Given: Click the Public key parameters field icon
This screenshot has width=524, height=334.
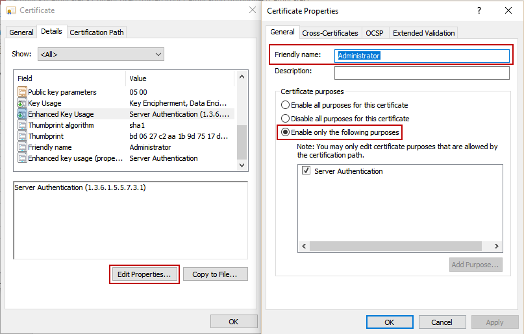Looking at the screenshot, I should (x=21, y=92).
